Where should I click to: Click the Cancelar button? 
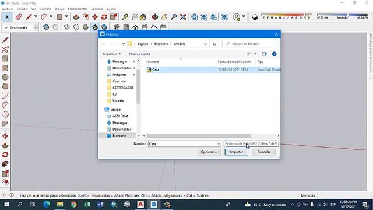(x=263, y=152)
